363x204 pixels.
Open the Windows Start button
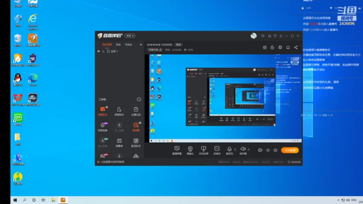[x=15, y=200]
